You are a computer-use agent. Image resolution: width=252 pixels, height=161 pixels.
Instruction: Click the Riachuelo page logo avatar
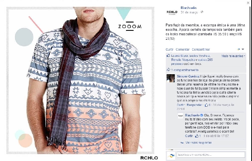click(x=172, y=12)
